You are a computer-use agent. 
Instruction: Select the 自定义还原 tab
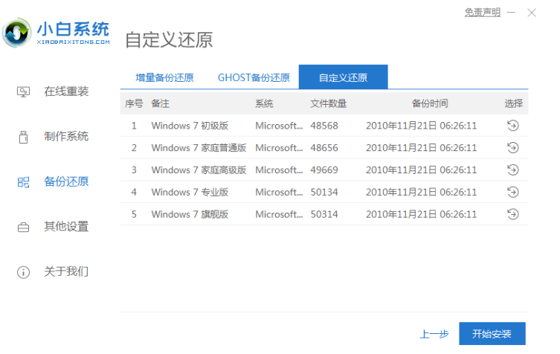[x=343, y=78]
